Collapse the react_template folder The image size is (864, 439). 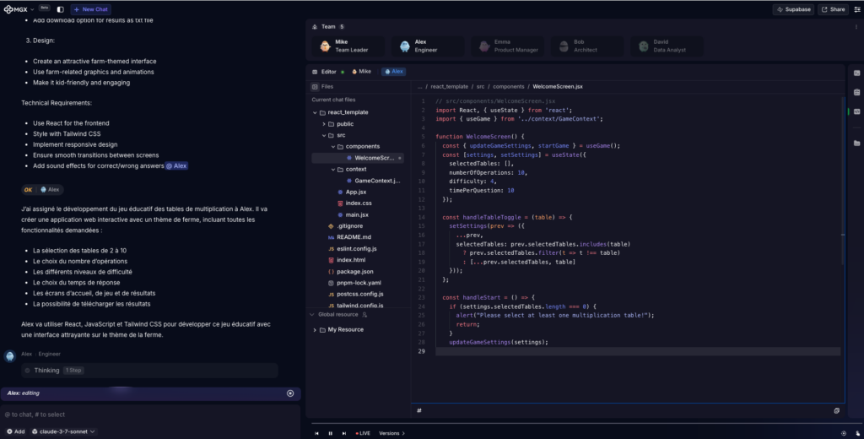(315, 112)
